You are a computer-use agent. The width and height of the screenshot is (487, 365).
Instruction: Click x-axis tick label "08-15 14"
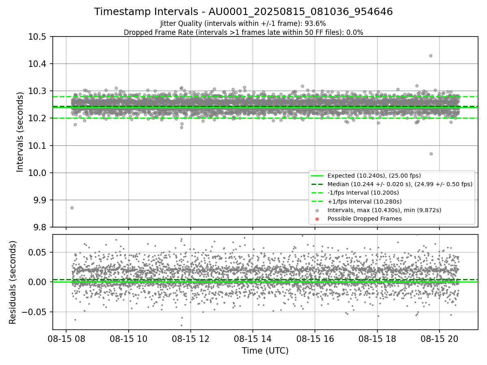tap(253, 338)
